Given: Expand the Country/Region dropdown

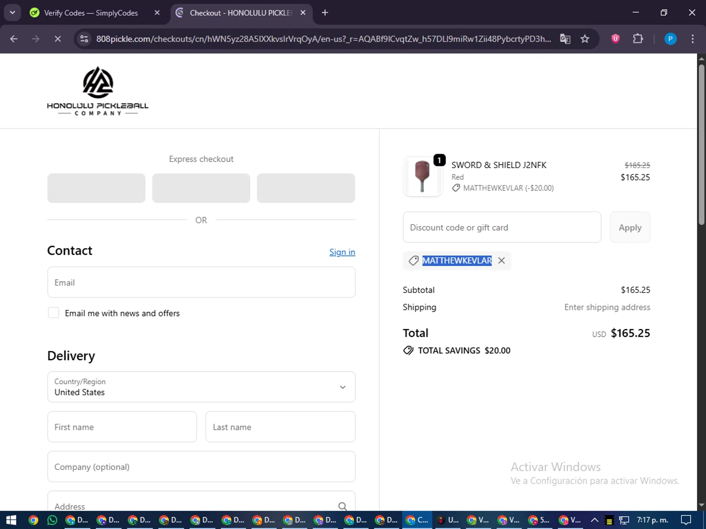Looking at the screenshot, I should click(x=201, y=387).
